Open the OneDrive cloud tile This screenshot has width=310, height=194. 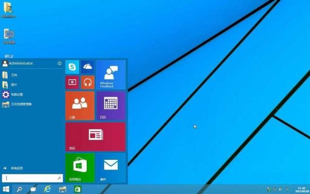pos(88,67)
